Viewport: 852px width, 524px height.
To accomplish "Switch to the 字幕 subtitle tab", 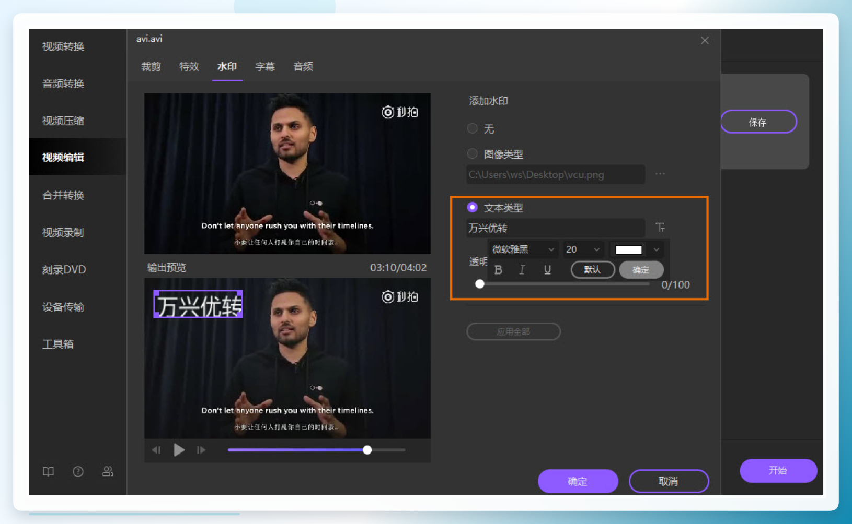I will tap(265, 67).
